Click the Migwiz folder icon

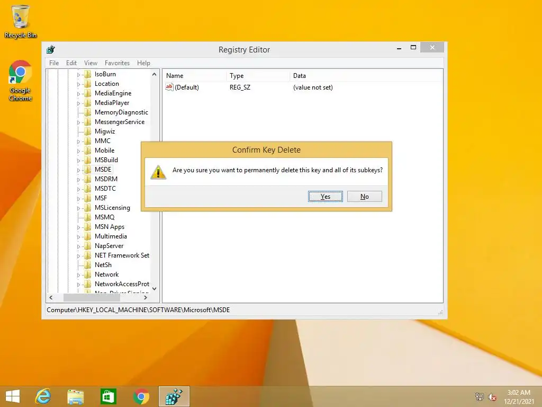88,131
